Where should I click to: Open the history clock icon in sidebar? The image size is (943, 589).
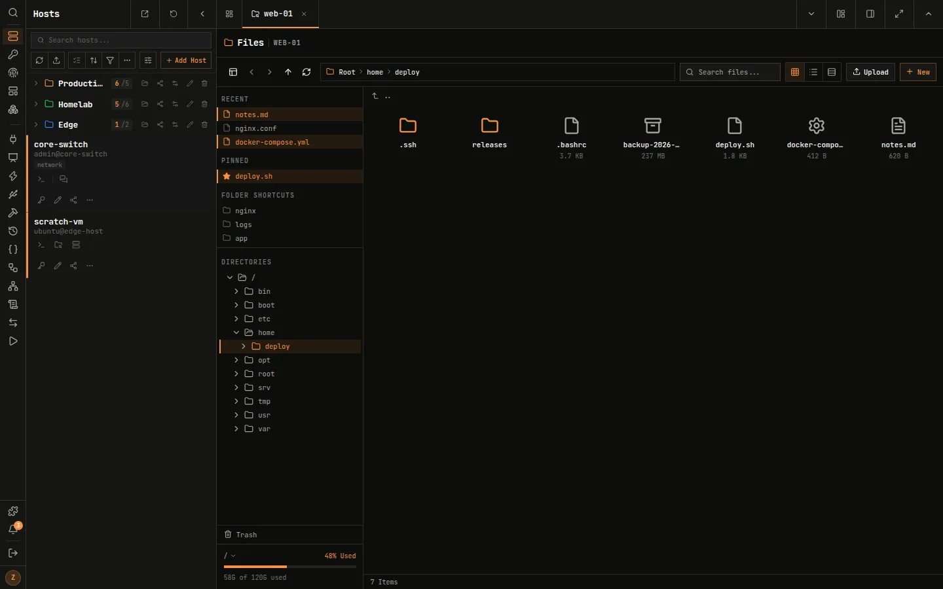12,231
